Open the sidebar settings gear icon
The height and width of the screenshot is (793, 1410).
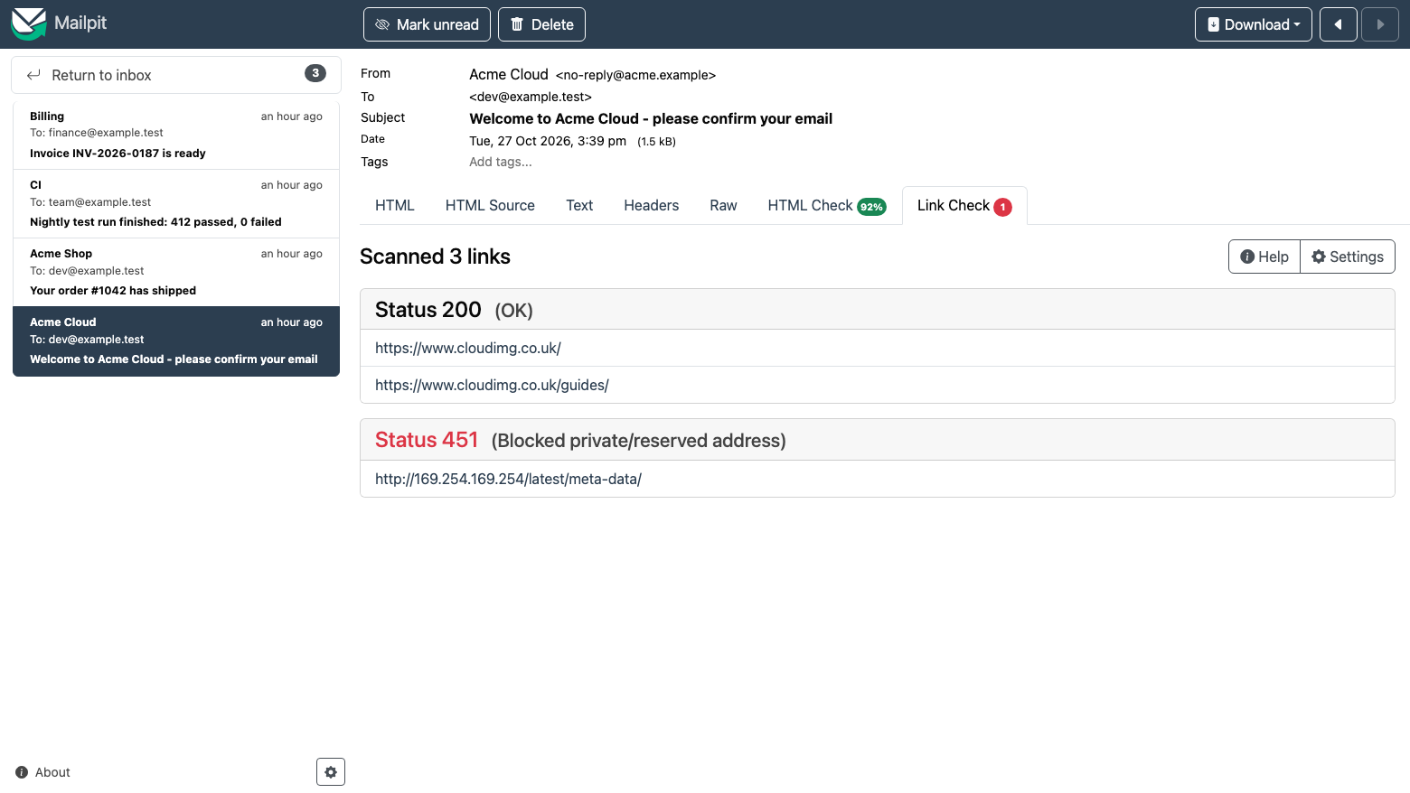tap(331, 772)
